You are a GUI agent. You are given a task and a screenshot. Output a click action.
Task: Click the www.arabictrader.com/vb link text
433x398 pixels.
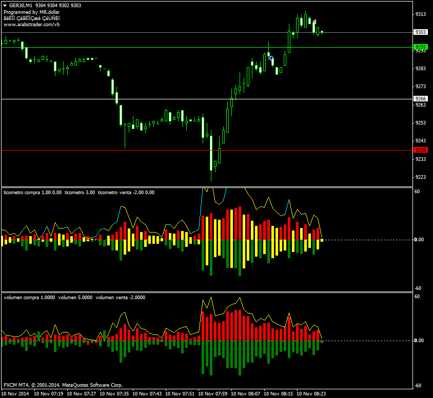(31, 24)
